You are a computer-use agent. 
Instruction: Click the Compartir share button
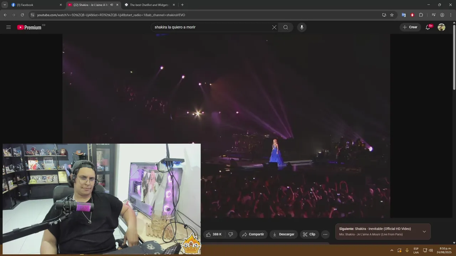click(253, 234)
